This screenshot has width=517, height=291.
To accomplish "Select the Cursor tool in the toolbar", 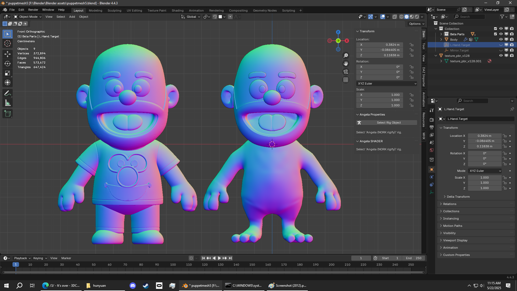I will 8,43.
